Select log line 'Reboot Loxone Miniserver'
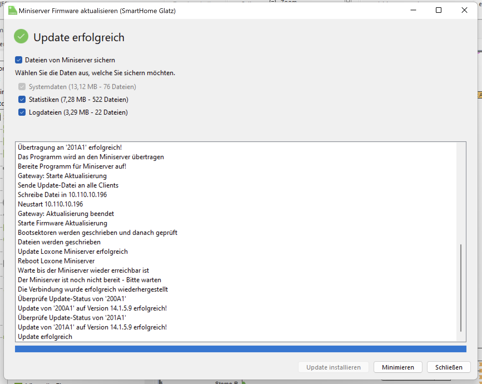Screen dimensions: 482x384 pyautogui.click(x=56, y=261)
